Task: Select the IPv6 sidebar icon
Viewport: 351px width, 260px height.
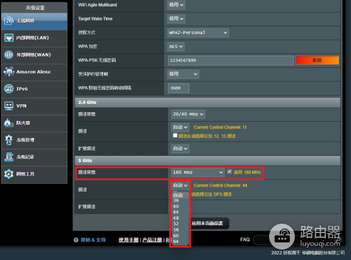Action: click(x=9, y=89)
